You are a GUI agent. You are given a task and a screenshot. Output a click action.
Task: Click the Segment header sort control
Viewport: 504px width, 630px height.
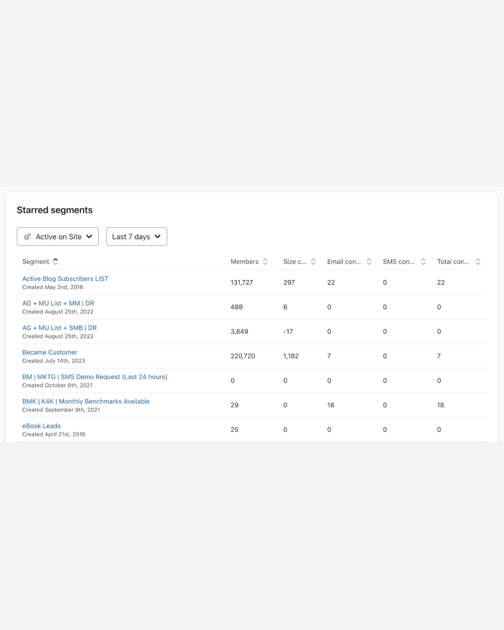[x=55, y=261]
